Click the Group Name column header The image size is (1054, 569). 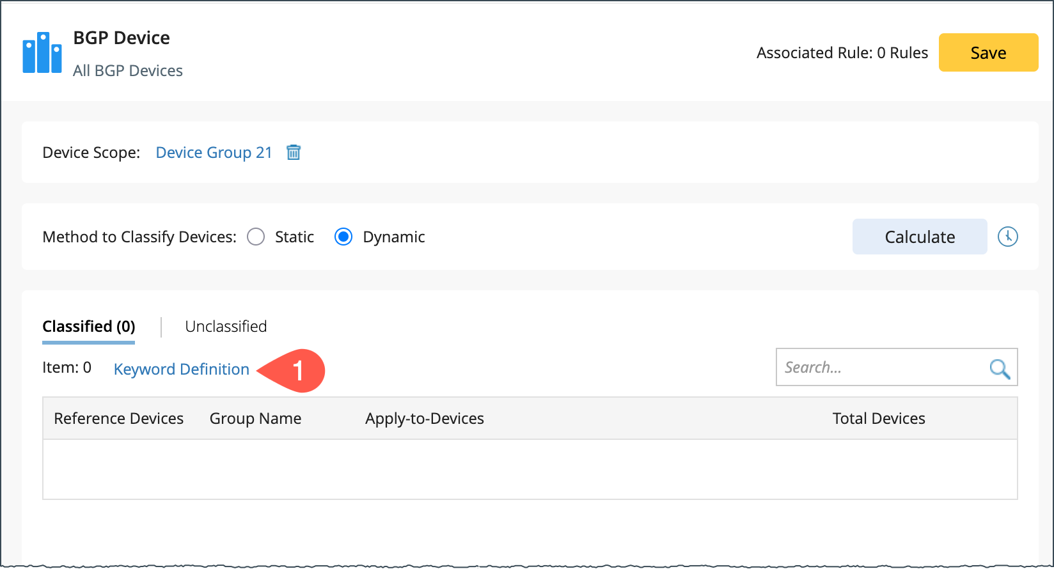coord(255,419)
